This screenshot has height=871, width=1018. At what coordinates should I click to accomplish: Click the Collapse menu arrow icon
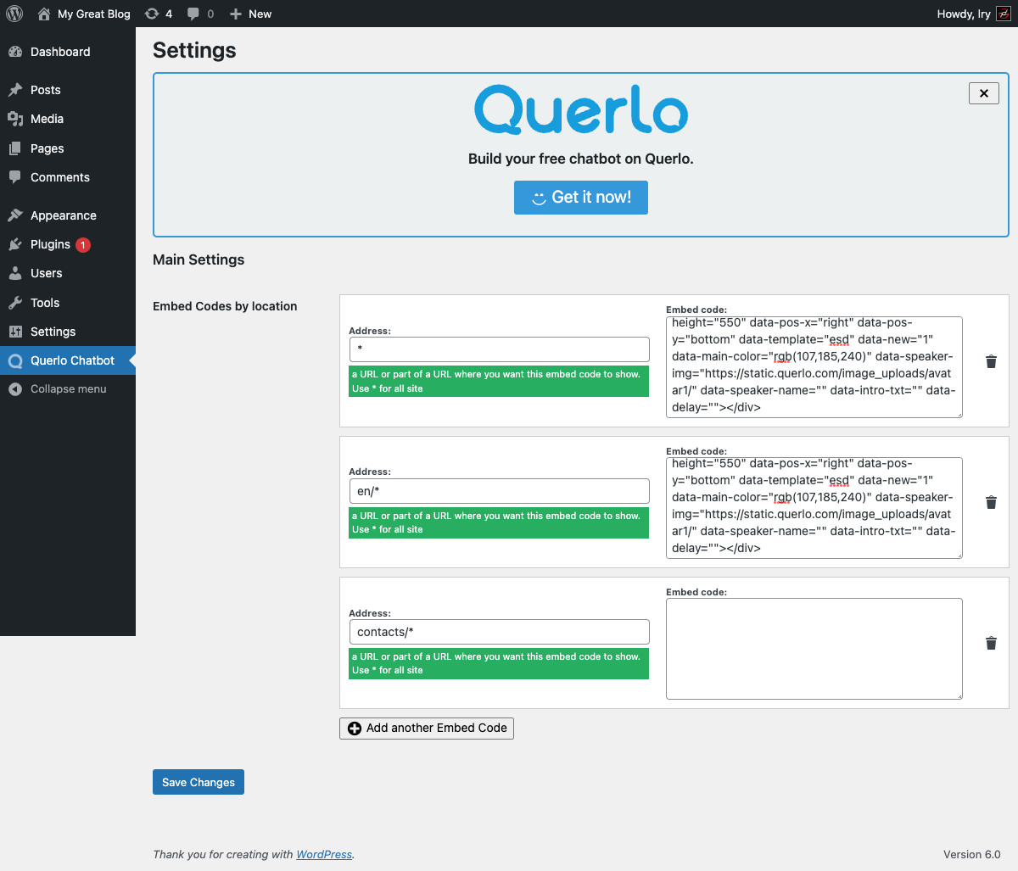pyautogui.click(x=15, y=389)
